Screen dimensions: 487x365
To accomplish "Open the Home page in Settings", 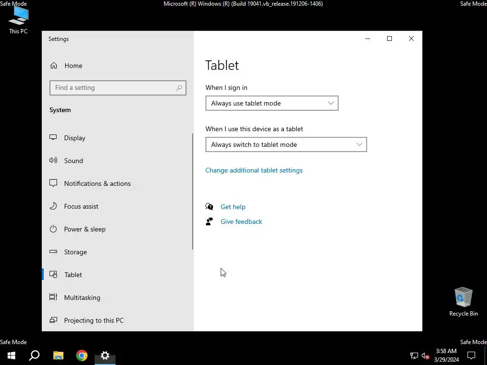I will coord(118,66).
